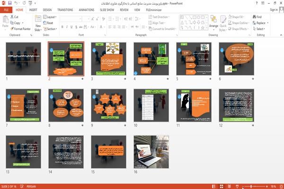
Task: Open the font name combo box
Action: click(71, 19)
